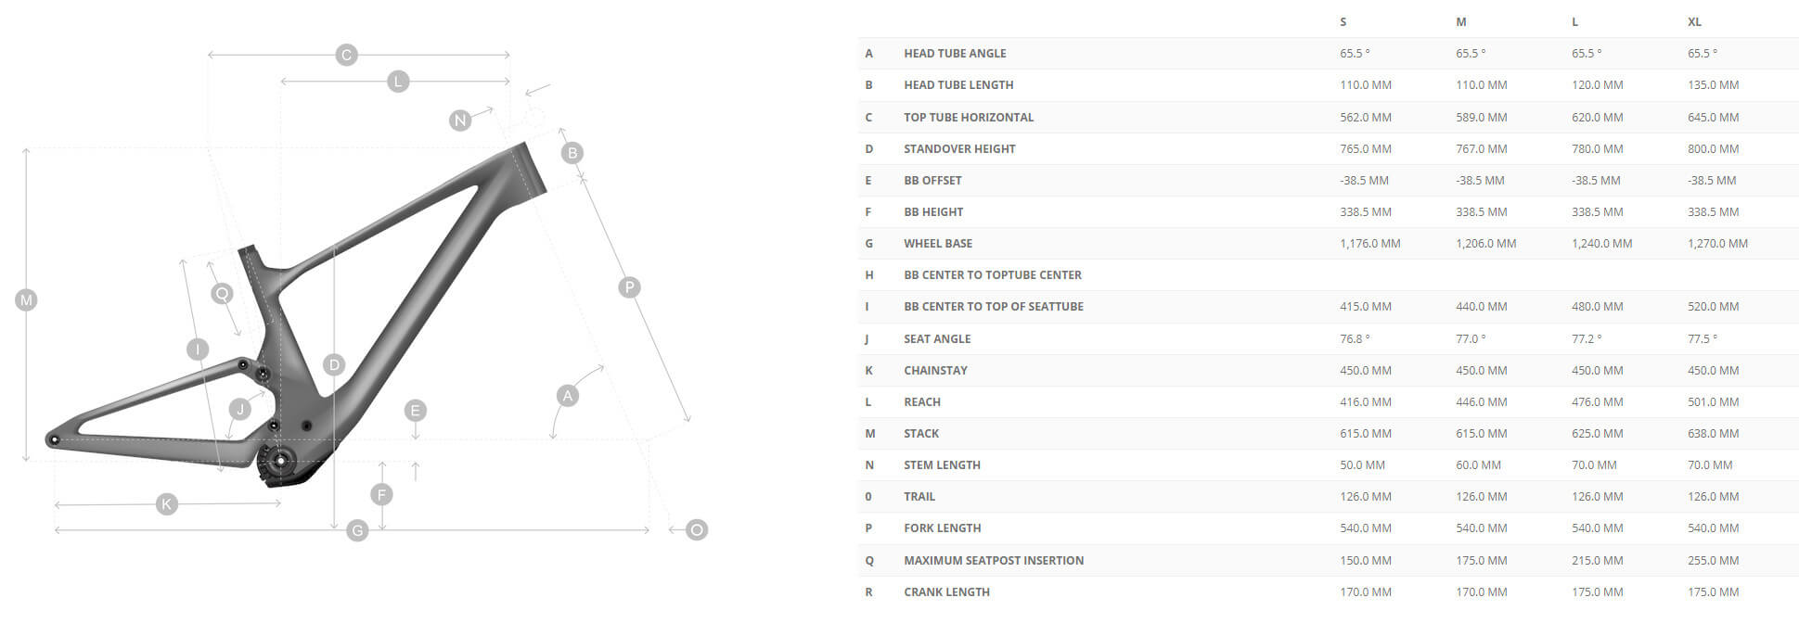Image resolution: width=1799 pixels, height=623 pixels.
Task: Select the S size column header
Action: (1343, 21)
